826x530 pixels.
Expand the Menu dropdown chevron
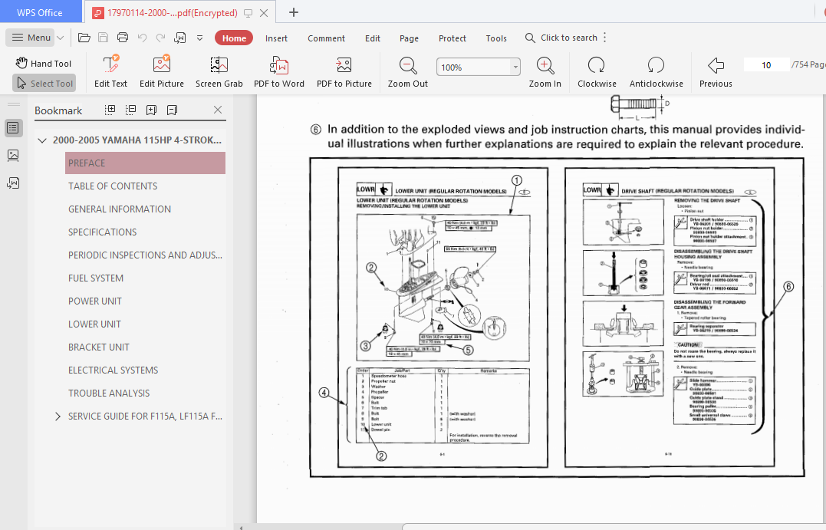tap(60, 38)
